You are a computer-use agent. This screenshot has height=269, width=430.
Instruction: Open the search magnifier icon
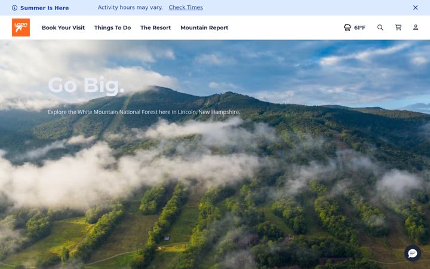pos(380,27)
